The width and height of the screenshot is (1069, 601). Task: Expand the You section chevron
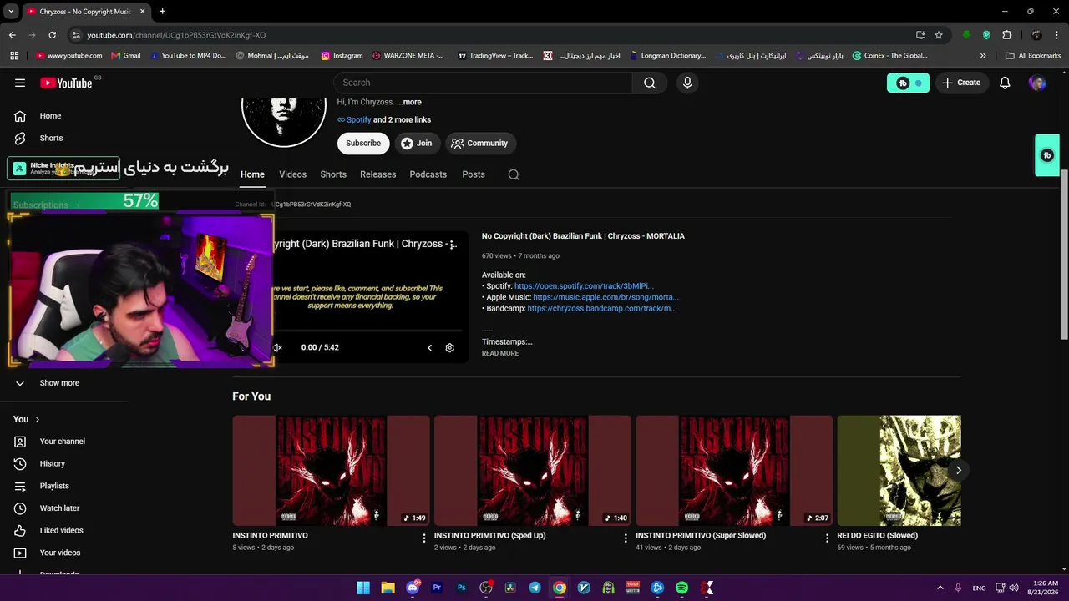pos(37,419)
